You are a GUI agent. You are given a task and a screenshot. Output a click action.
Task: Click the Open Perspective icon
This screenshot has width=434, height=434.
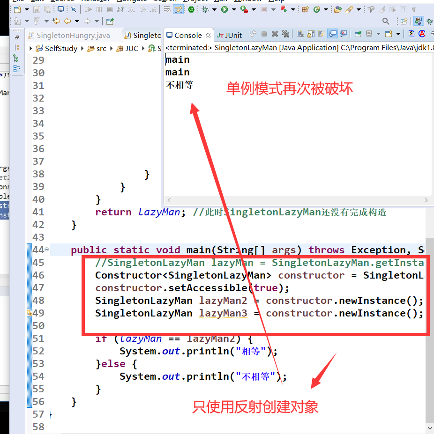(404, 21)
